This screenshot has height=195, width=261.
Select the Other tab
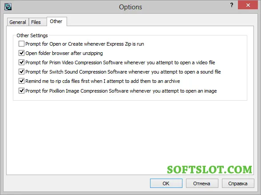[x=57, y=21]
